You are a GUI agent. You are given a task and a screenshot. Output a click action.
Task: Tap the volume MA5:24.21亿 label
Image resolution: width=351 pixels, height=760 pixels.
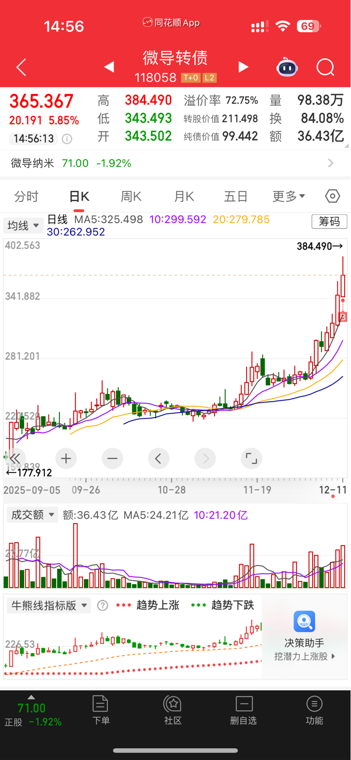click(x=156, y=515)
